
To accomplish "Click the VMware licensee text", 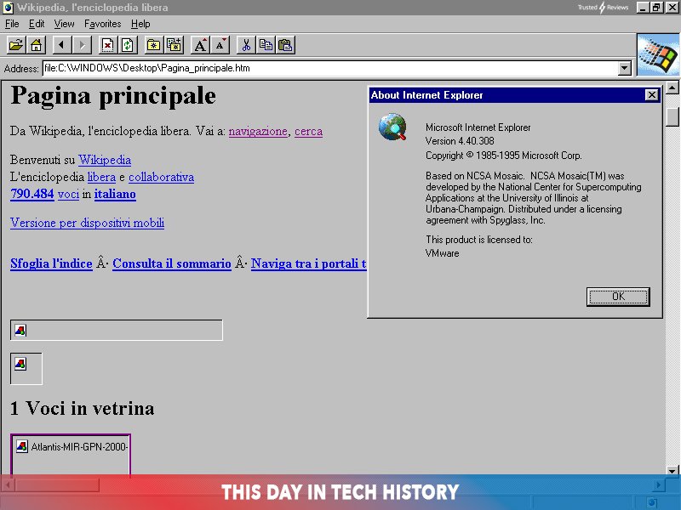I will (x=442, y=253).
